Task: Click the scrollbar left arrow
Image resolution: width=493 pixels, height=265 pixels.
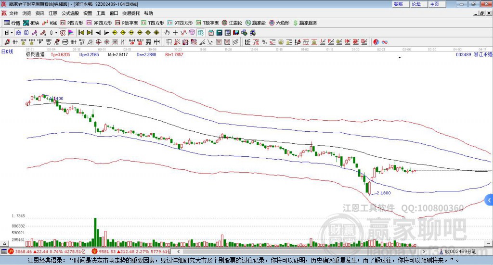Action: [x=178, y=252]
